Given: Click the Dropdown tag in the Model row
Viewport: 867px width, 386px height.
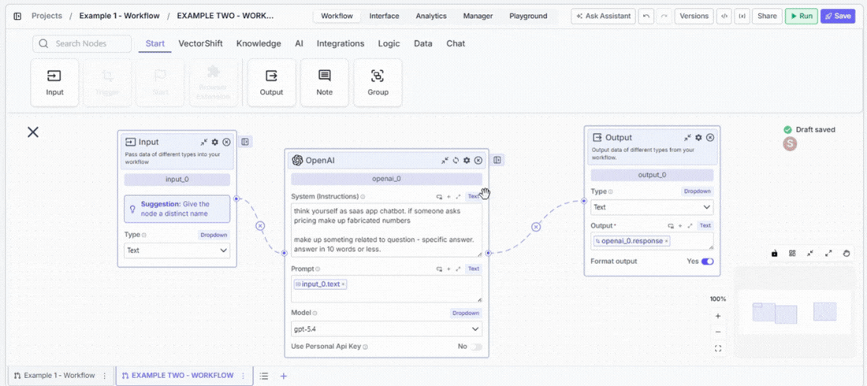Looking at the screenshot, I should pos(466,313).
